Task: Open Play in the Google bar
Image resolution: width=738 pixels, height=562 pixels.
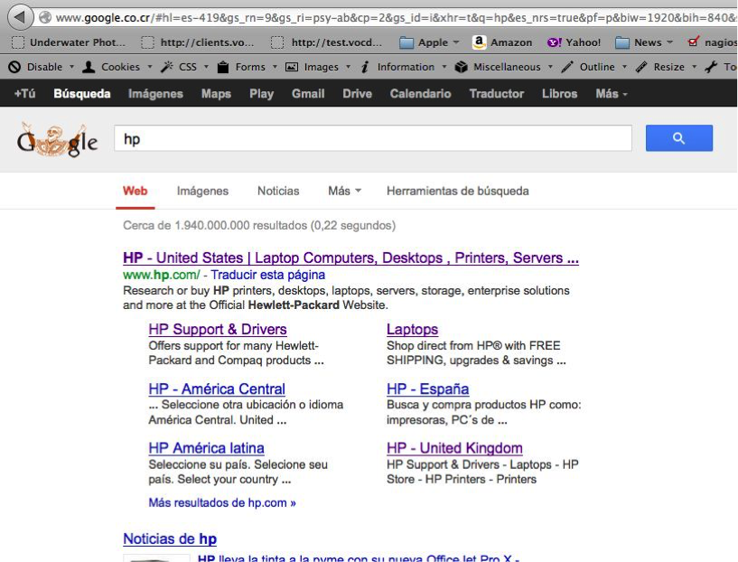Action: point(261,94)
